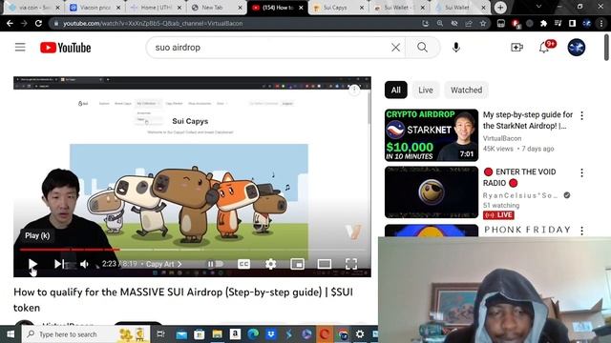Open the StarkNet Airdrop video thumbnail
This screenshot has width=611, height=343.
click(x=432, y=135)
